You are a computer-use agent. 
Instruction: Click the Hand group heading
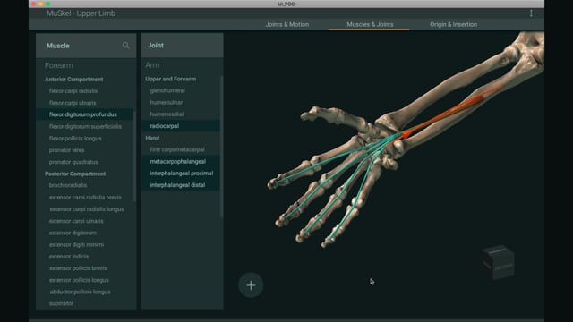coord(152,138)
